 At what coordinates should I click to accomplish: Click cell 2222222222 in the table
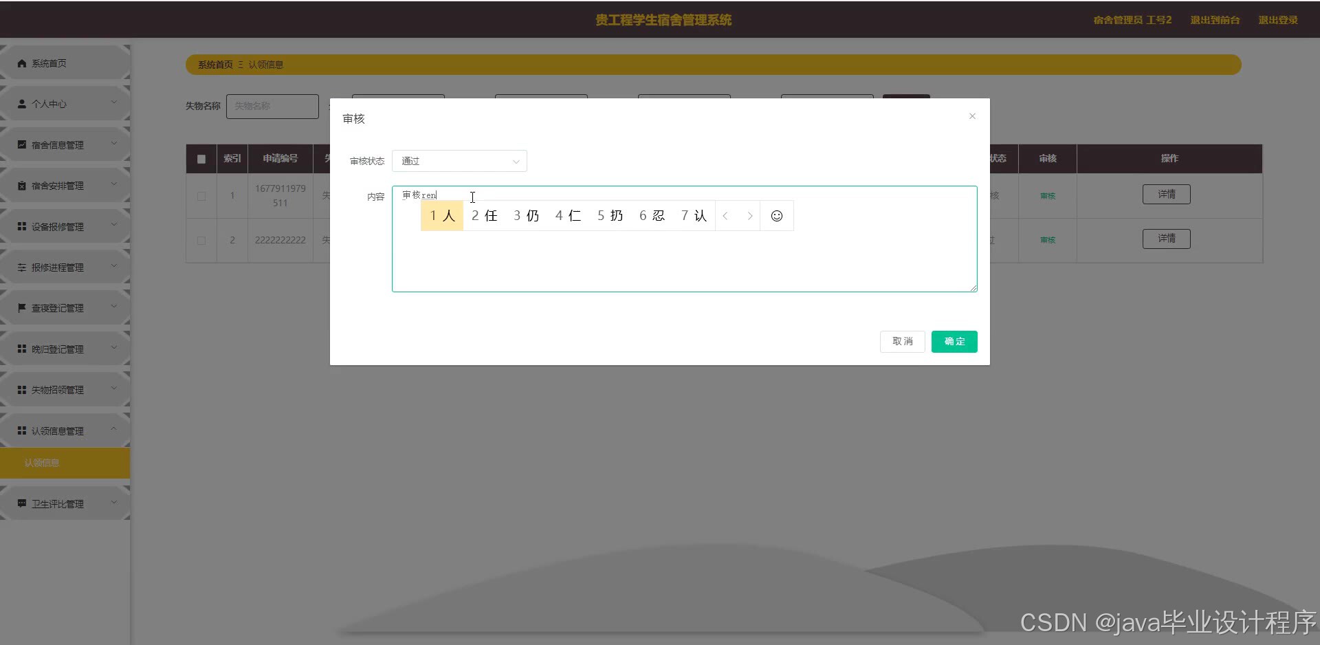coord(280,241)
